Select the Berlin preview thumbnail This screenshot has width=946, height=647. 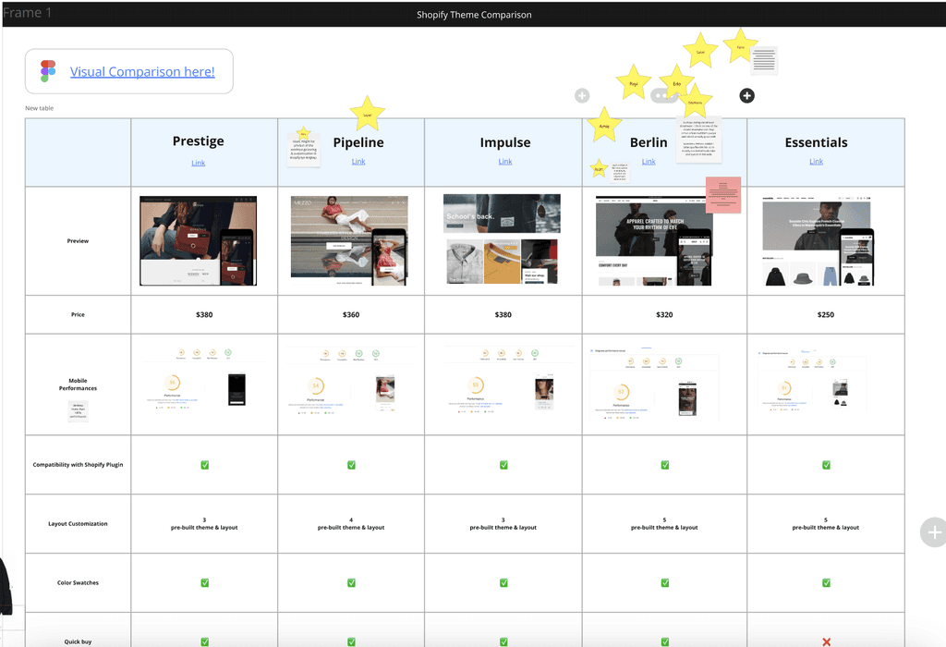pos(654,240)
